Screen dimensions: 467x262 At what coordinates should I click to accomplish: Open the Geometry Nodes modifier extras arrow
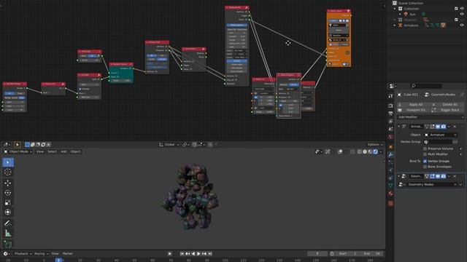pyautogui.click(x=449, y=176)
